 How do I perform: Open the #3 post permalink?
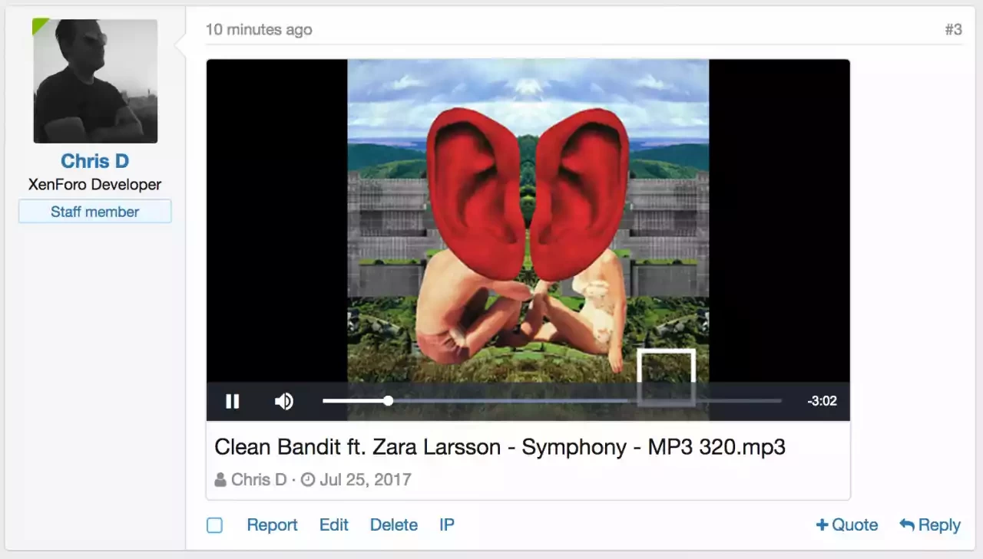[953, 30]
